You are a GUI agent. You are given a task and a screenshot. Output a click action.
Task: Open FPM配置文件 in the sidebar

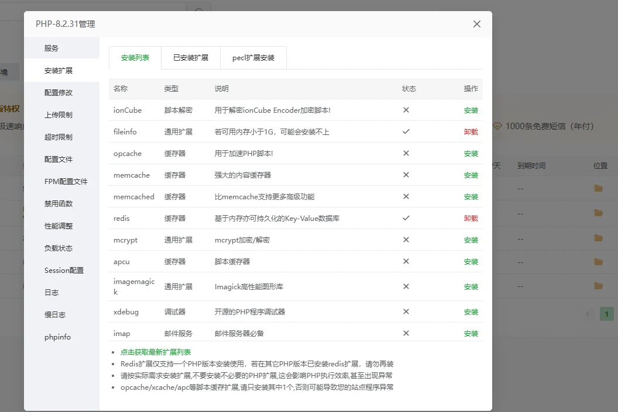61,181
